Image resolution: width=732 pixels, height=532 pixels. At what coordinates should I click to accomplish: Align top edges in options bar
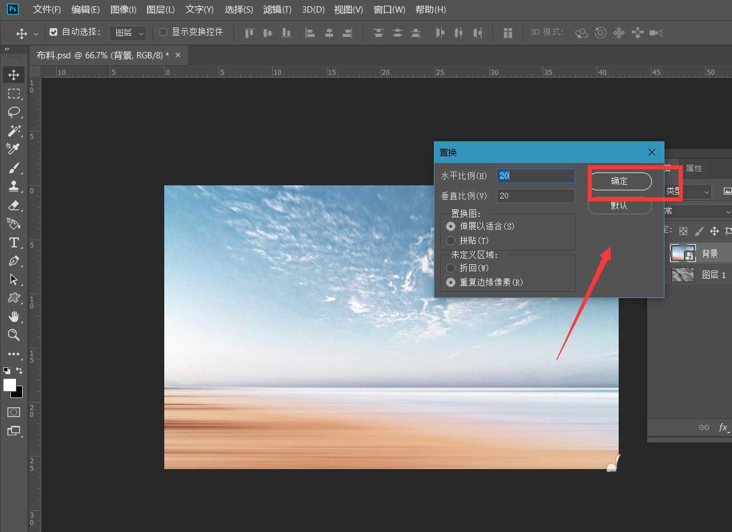pos(249,33)
